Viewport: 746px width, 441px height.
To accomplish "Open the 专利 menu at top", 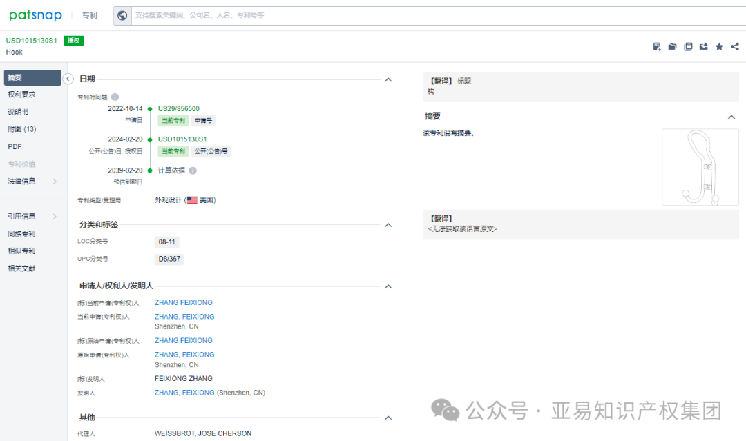I will [x=89, y=14].
